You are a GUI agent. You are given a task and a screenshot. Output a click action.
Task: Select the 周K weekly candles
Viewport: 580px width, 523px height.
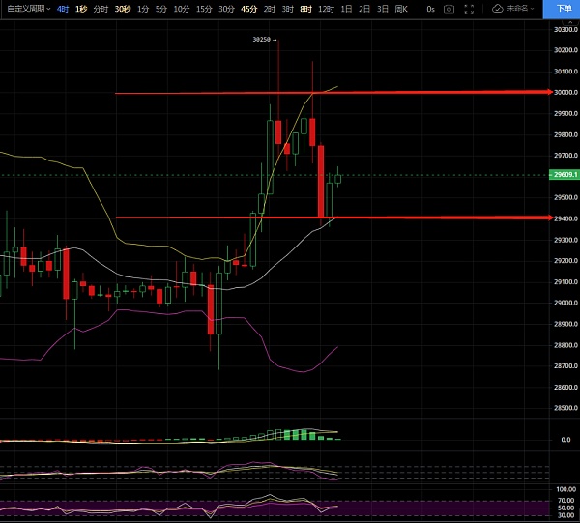401,9
